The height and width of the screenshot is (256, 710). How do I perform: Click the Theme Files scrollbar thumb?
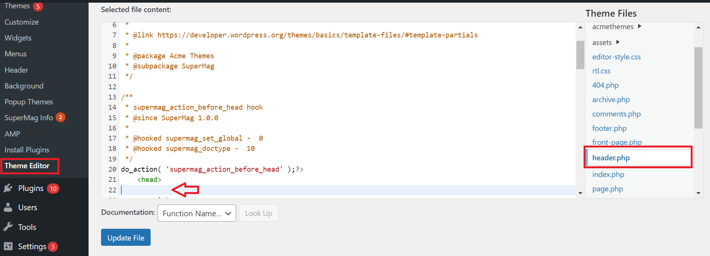point(698,88)
